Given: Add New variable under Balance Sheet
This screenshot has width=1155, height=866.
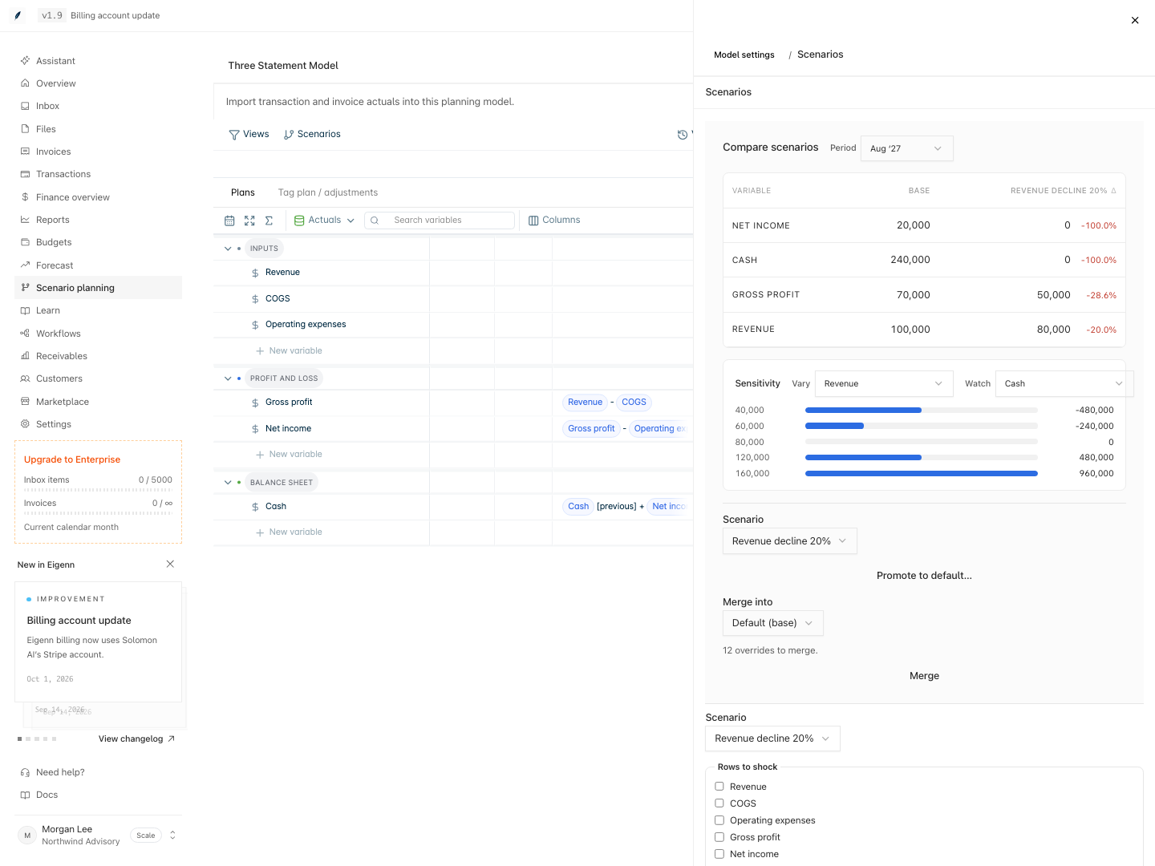Looking at the screenshot, I should (289, 532).
